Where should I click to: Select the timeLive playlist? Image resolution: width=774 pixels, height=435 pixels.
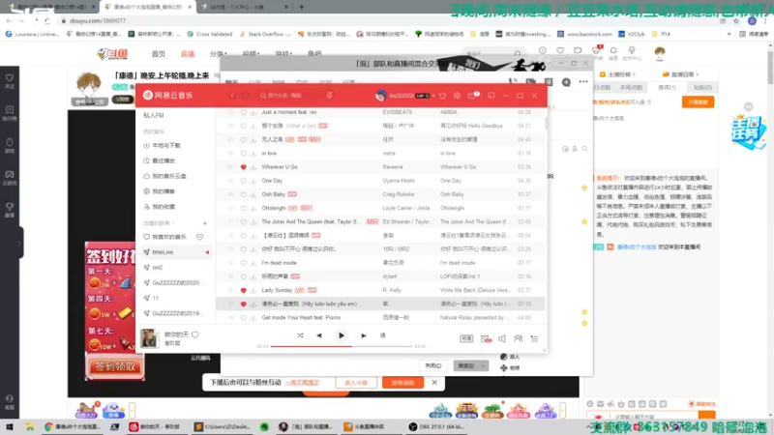(176, 252)
